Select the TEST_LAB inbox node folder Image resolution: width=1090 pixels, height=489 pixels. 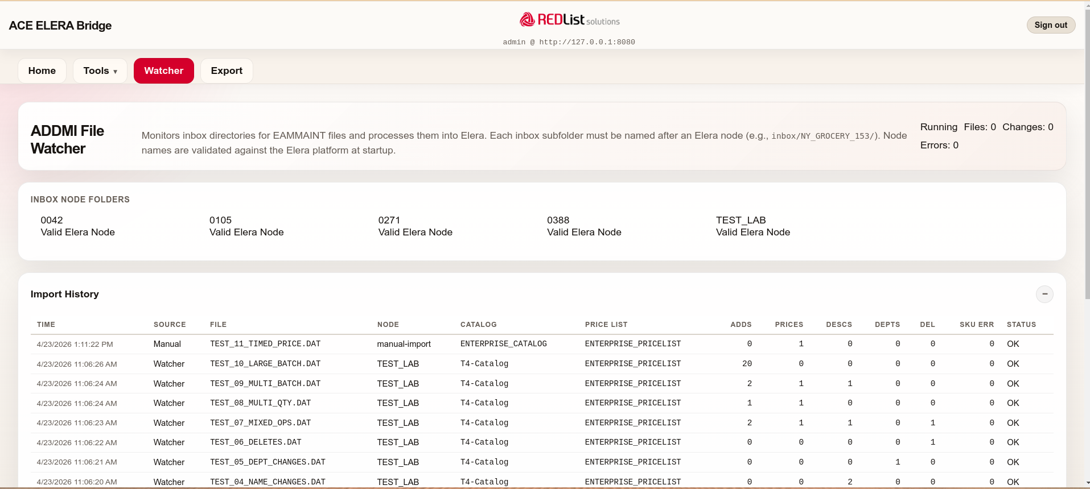point(753,226)
